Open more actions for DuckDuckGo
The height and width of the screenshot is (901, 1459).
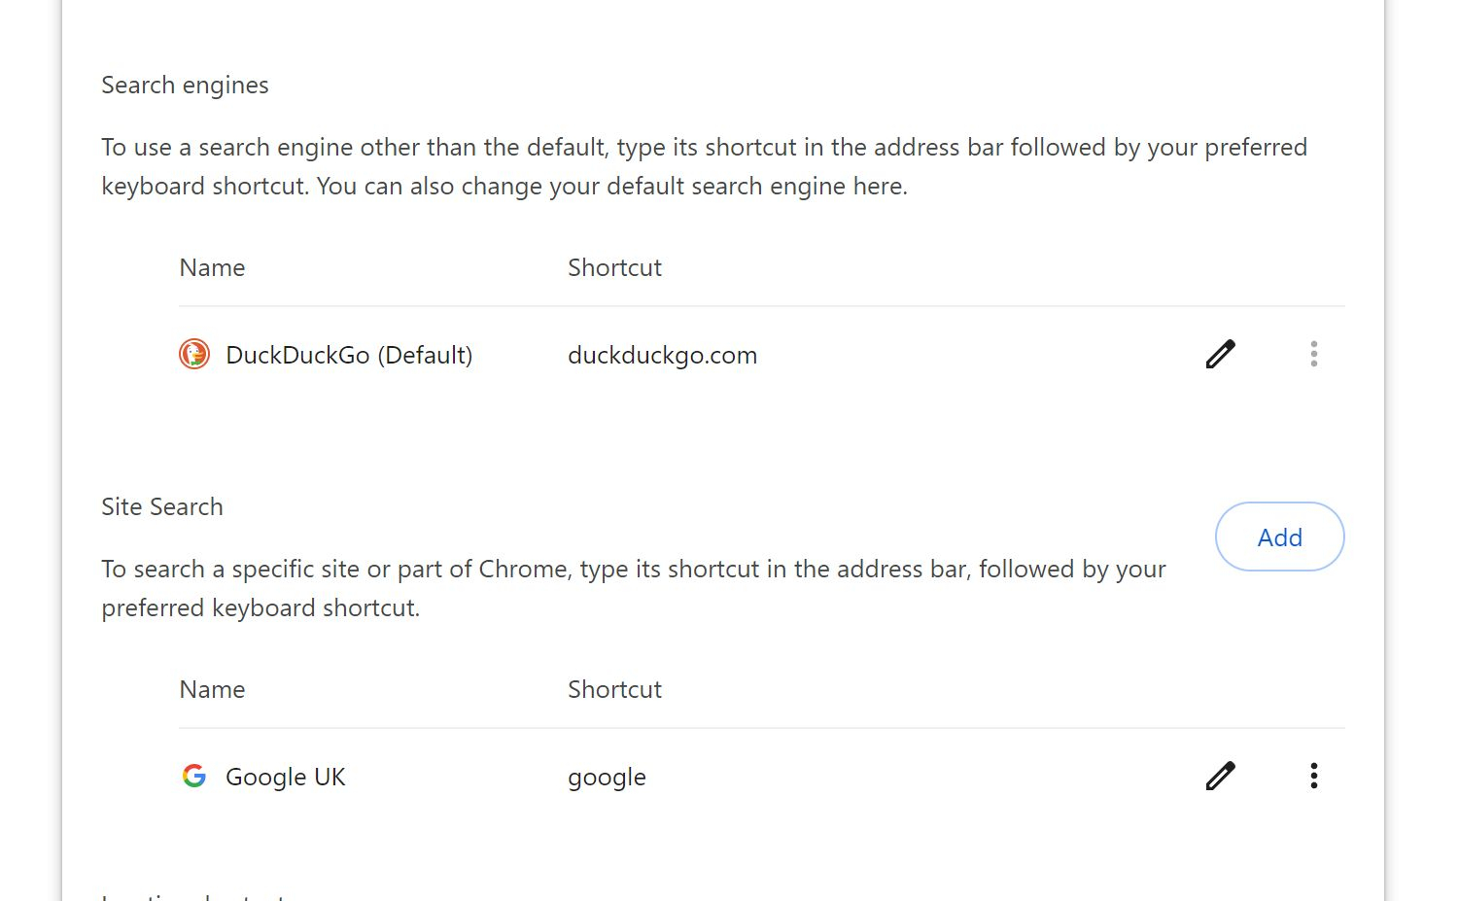(x=1313, y=354)
